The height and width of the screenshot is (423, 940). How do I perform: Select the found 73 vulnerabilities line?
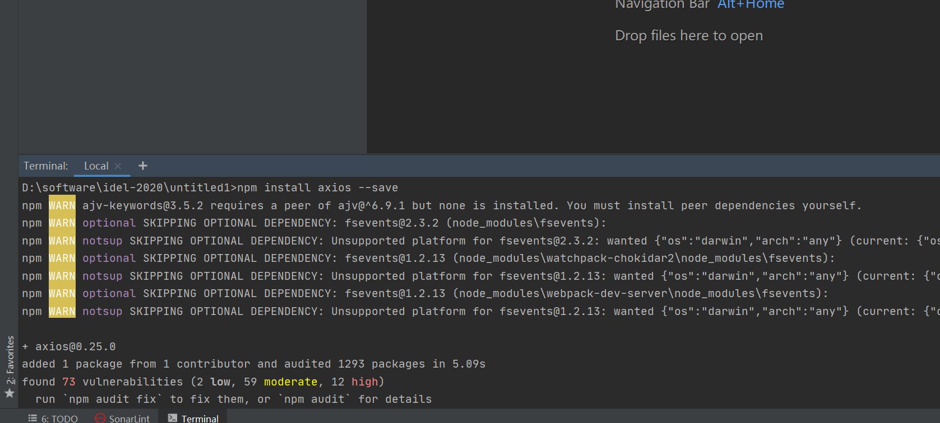pos(203,382)
